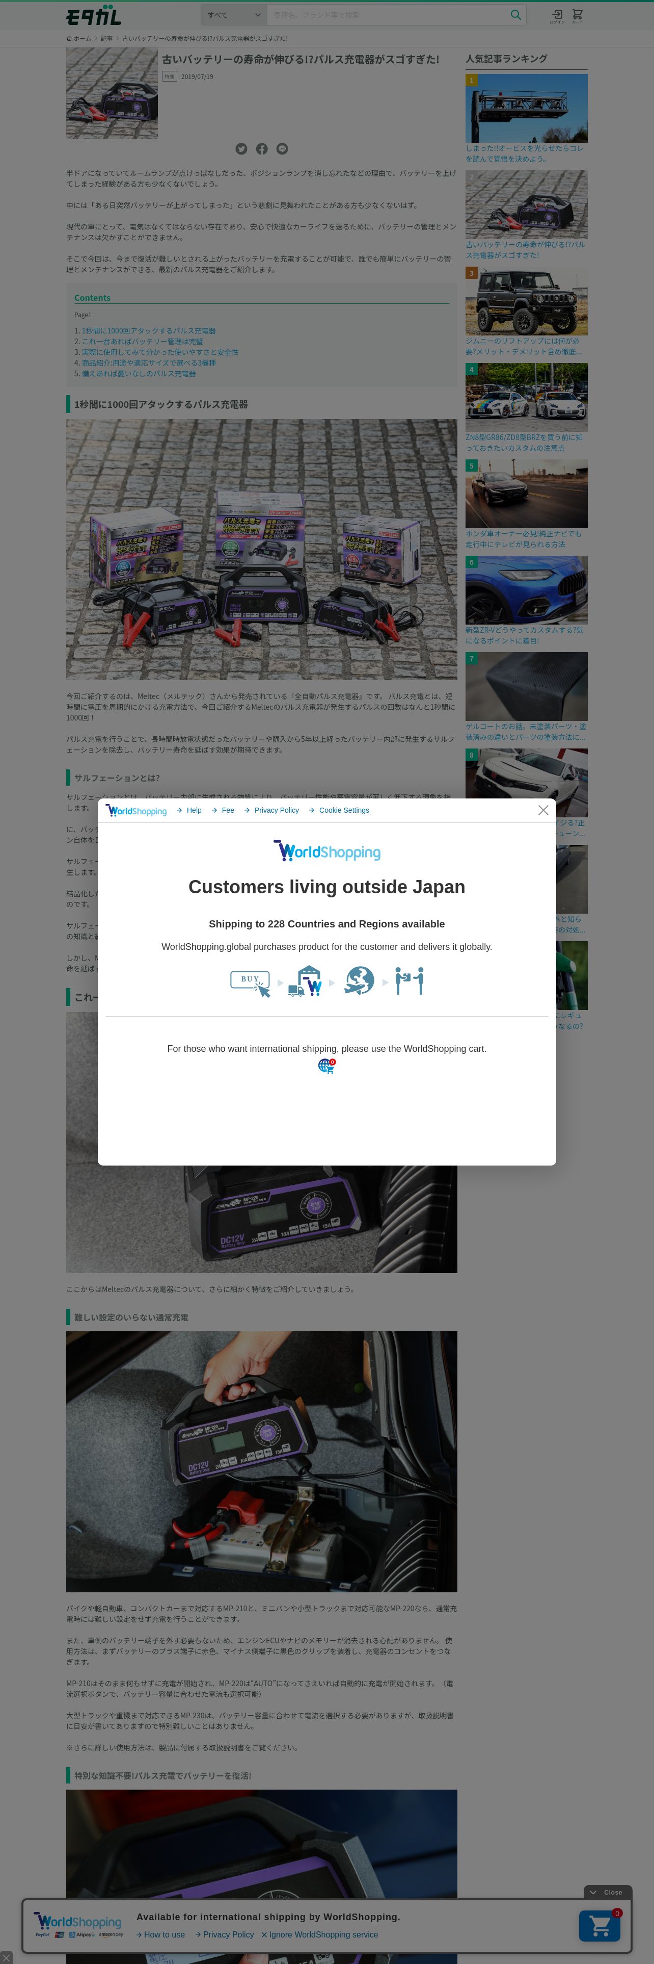The image size is (654, 1964).
Task: Click the small globe cart icon in dialog
Action: pyautogui.click(x=326, y=1066)
